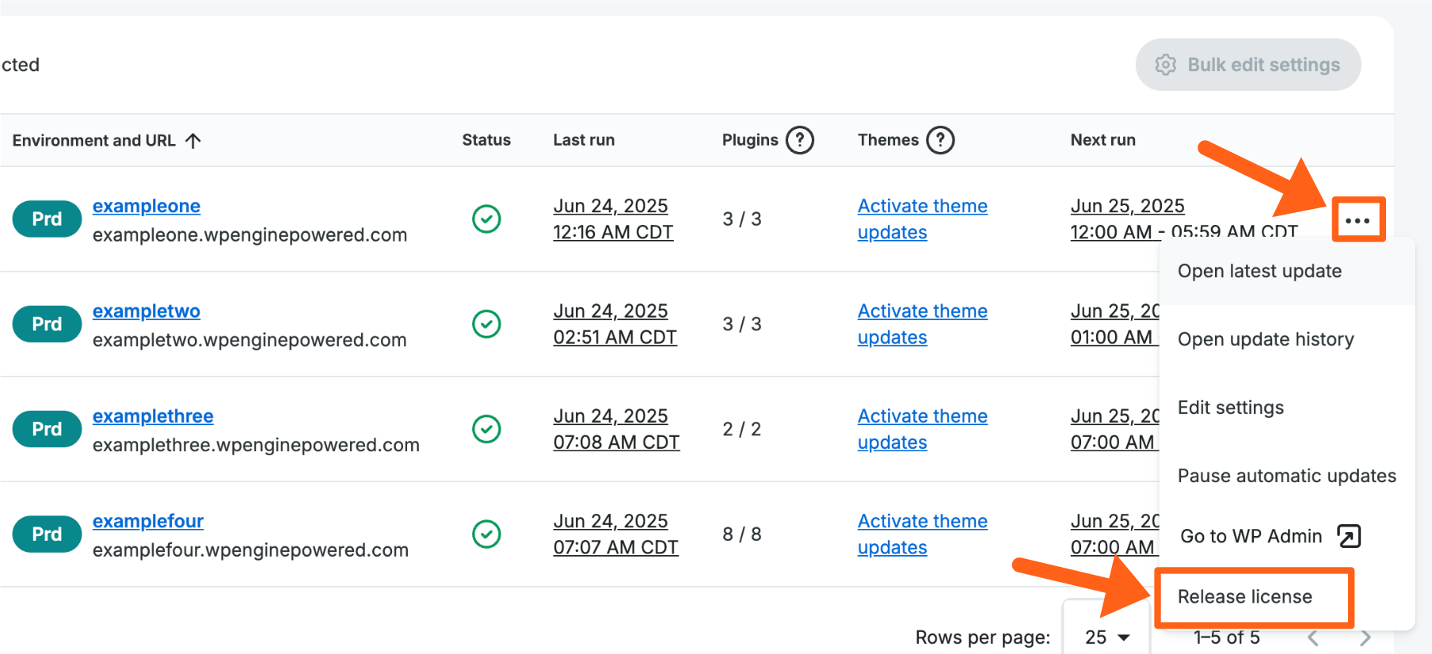Open the three-dot actions menu for exampleone
The height and width of the screenshot is (654, 1432).
[1358, 220]
